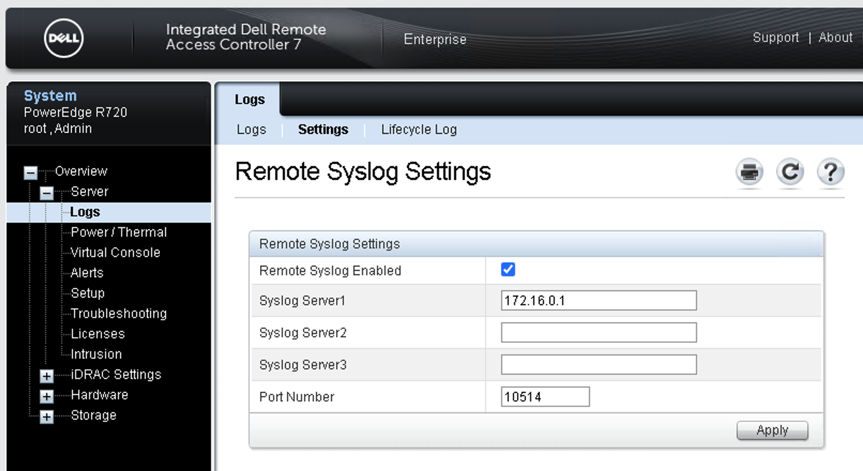The height and width of the screenshot is (471, 863).
Task: Open help with the question mark icon
Action: 830,172
